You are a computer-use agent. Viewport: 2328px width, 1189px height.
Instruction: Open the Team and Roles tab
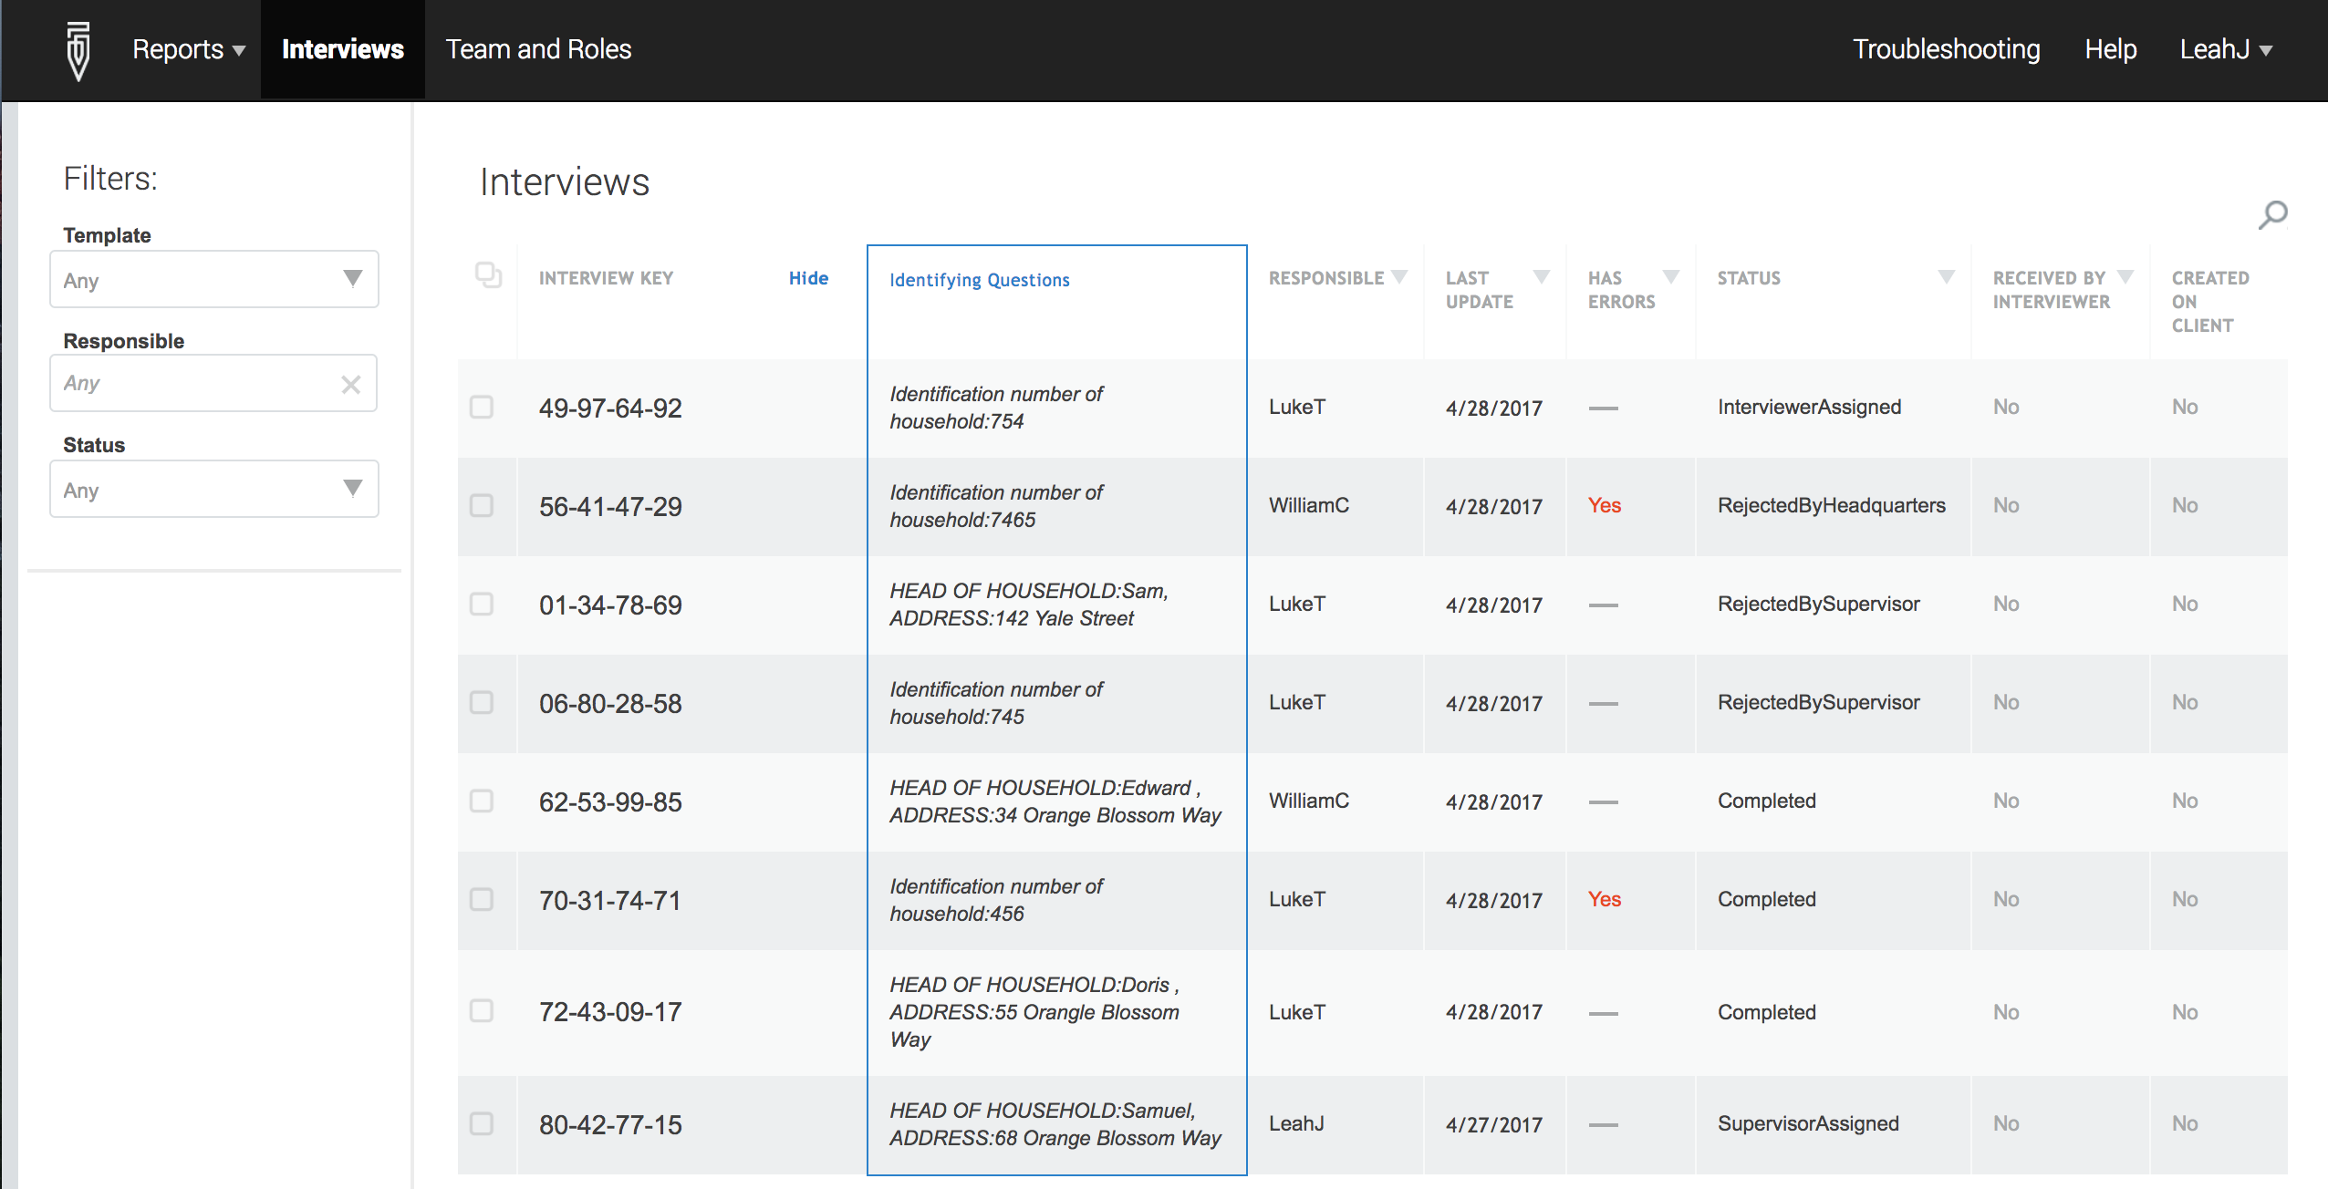click(538, 49)
